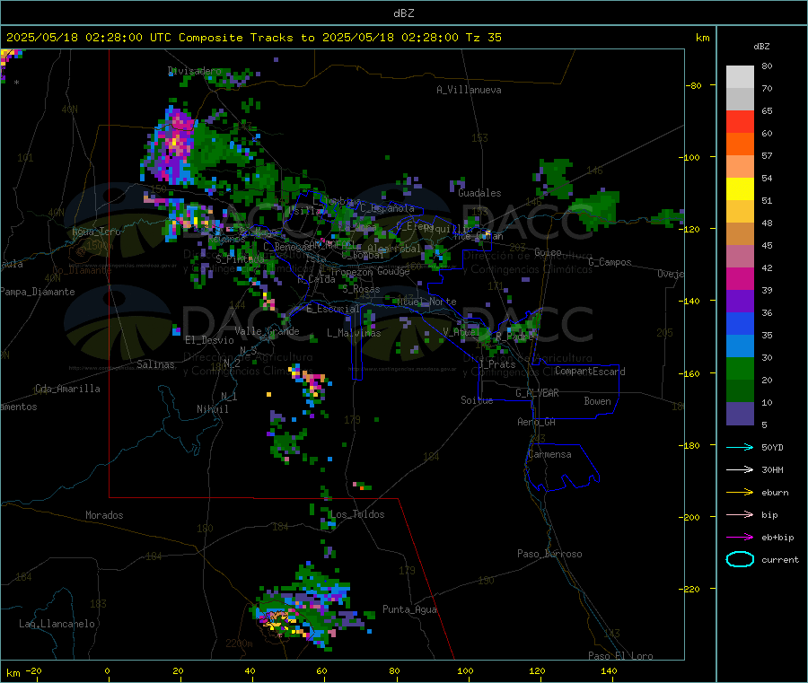Click the magenta eb+bip arrow symbol
Screen dimensions: 808x683
tap(740, 537)
